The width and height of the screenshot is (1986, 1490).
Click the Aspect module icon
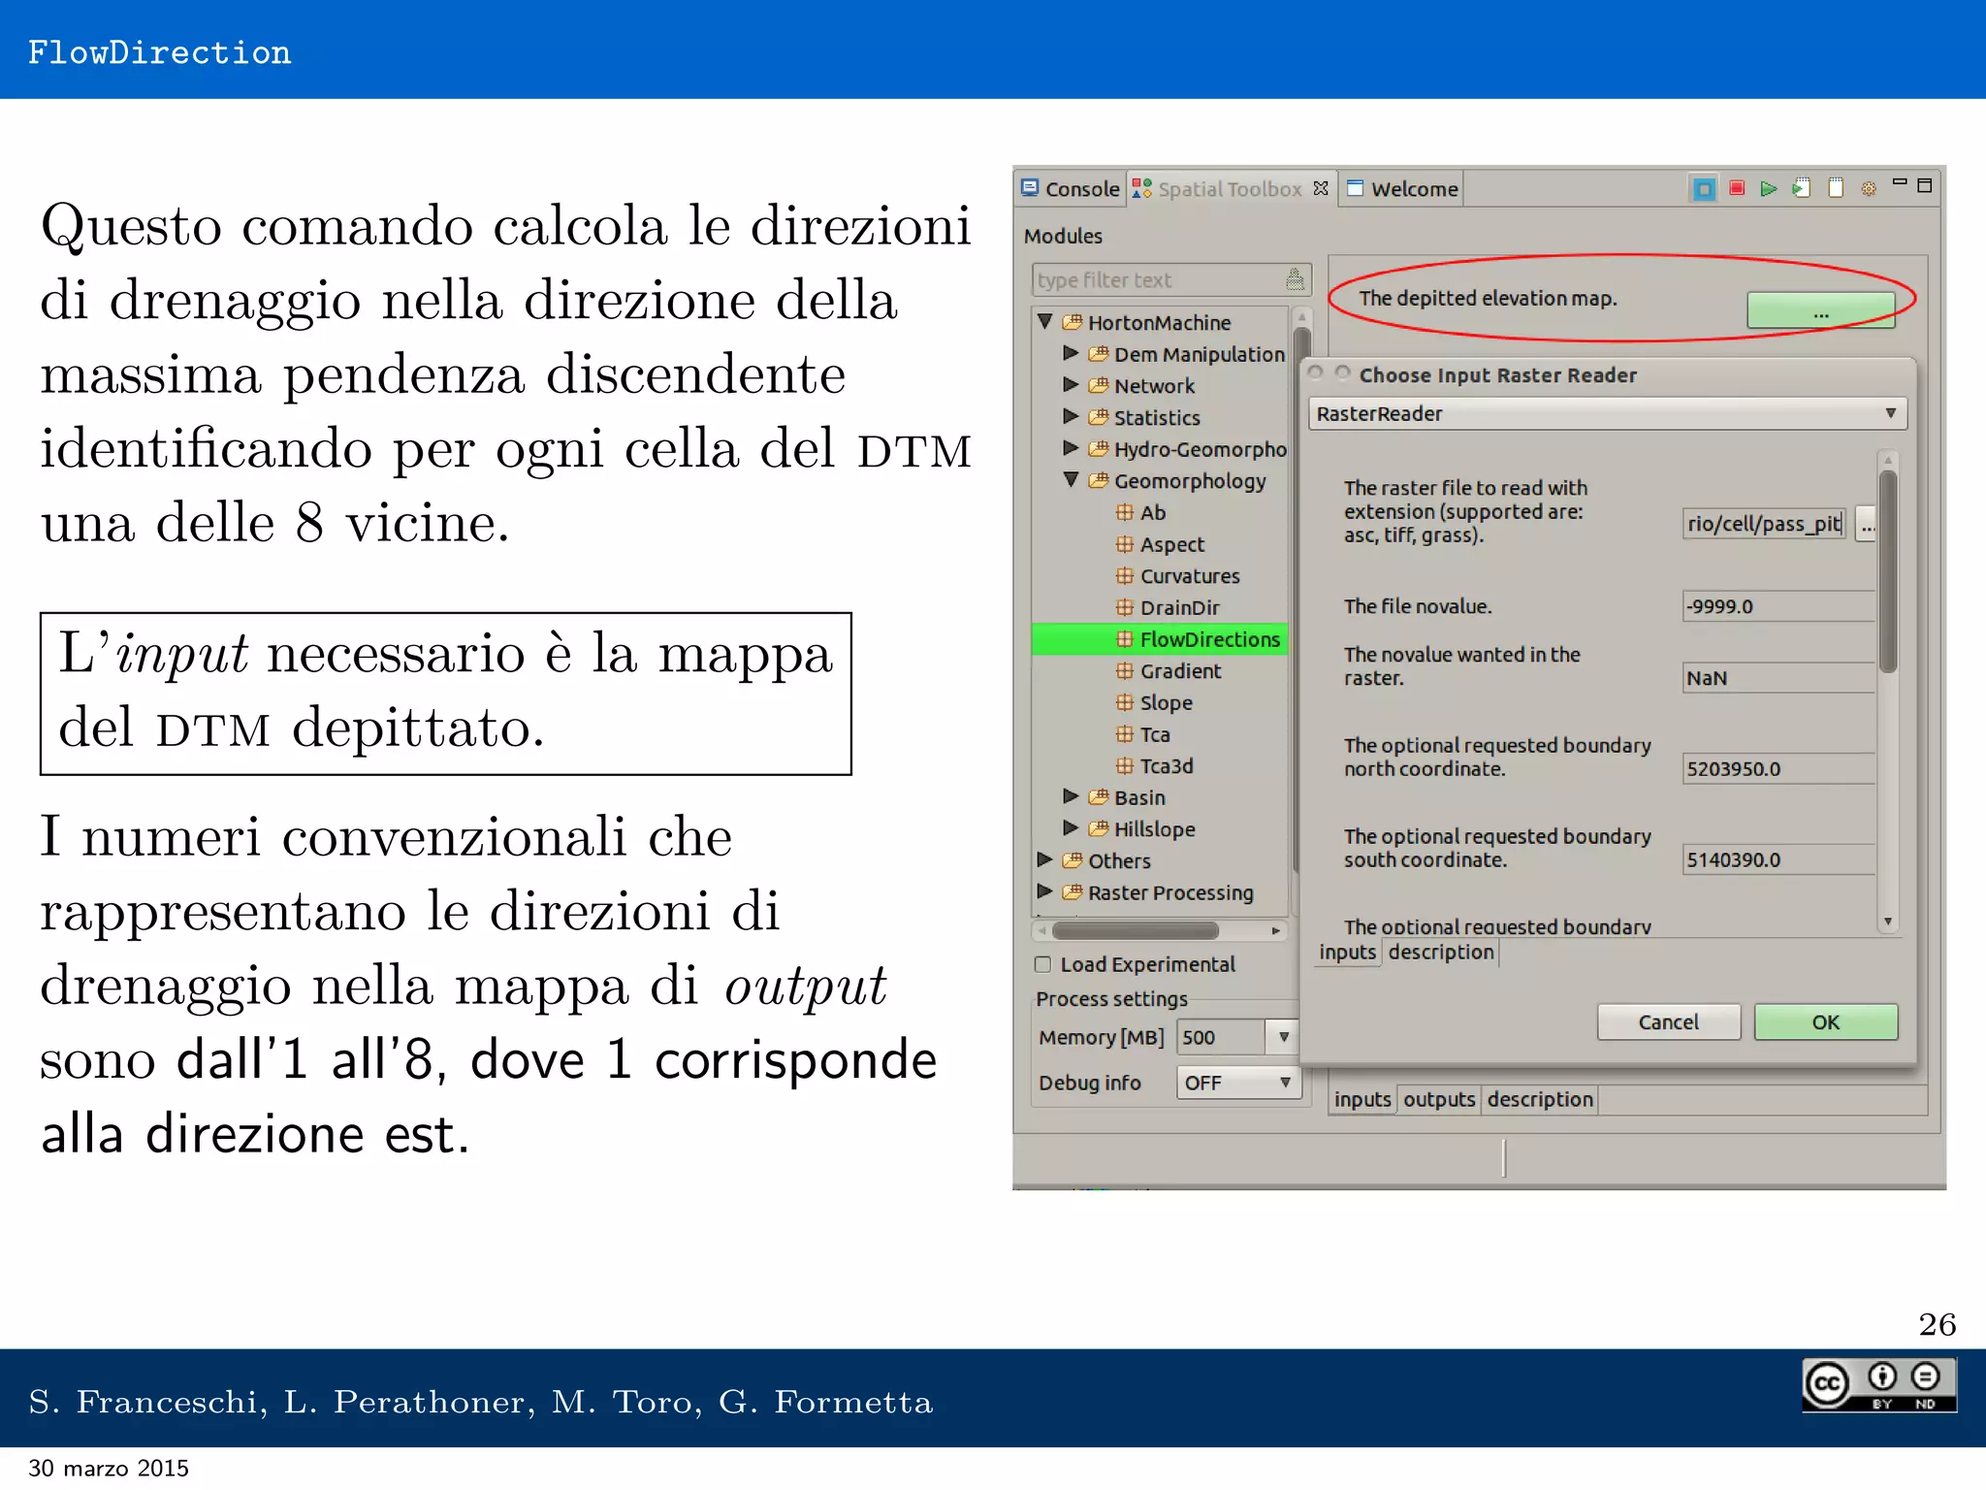tap(1124, 544)
